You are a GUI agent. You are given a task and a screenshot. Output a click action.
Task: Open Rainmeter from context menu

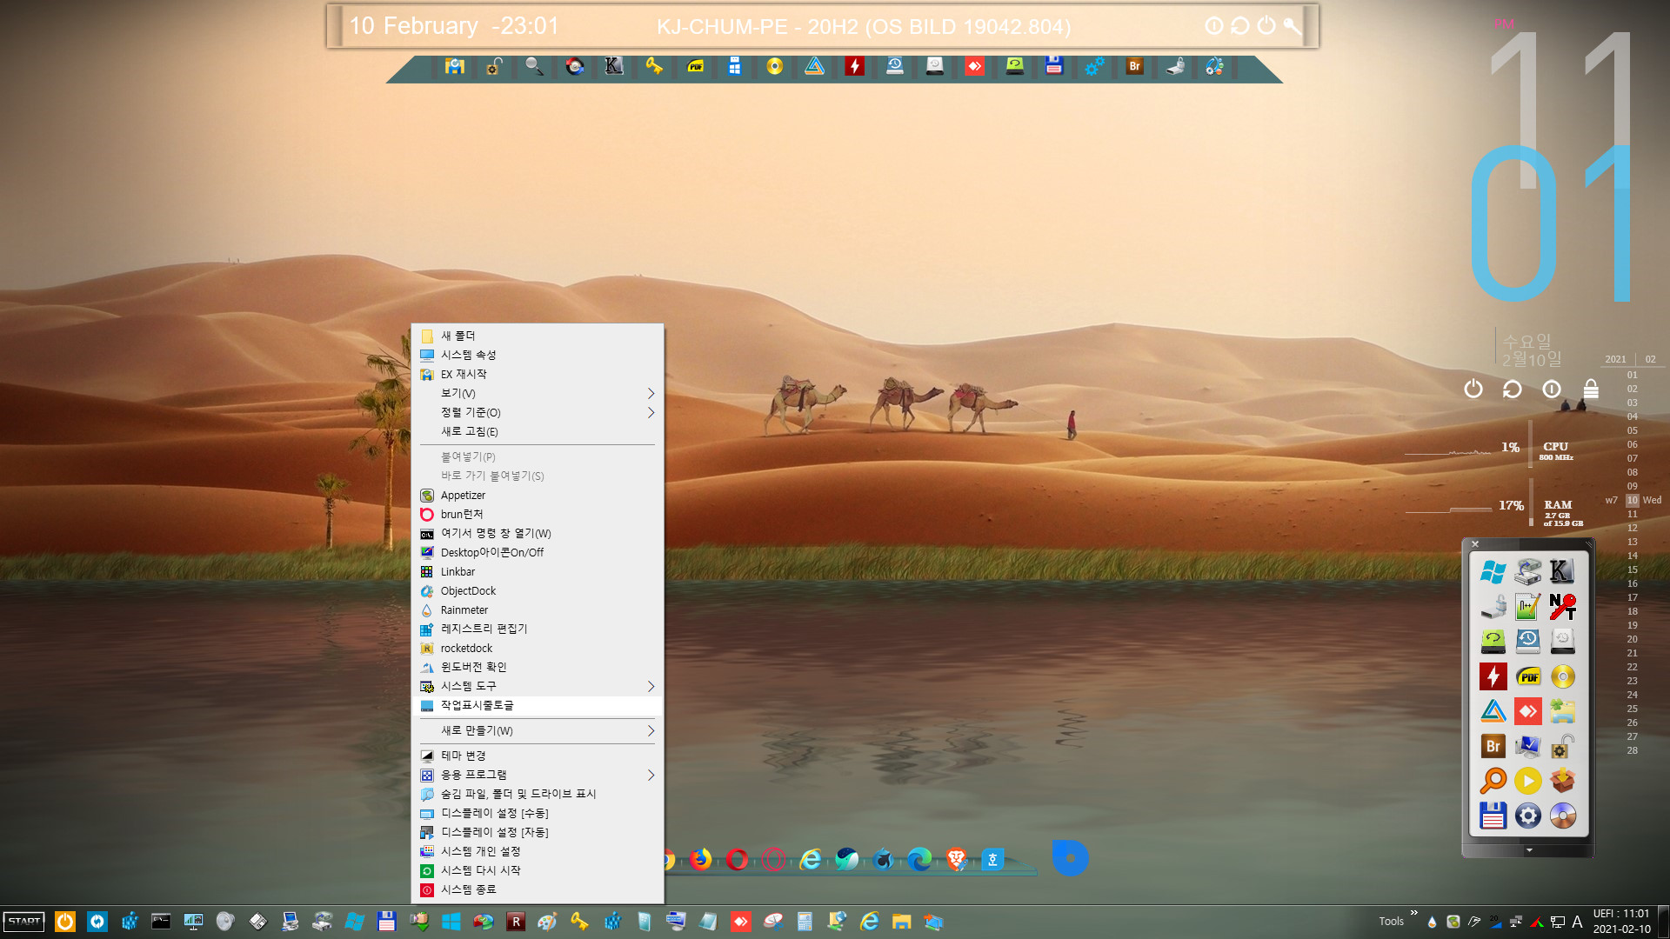[x=538, y=609]
